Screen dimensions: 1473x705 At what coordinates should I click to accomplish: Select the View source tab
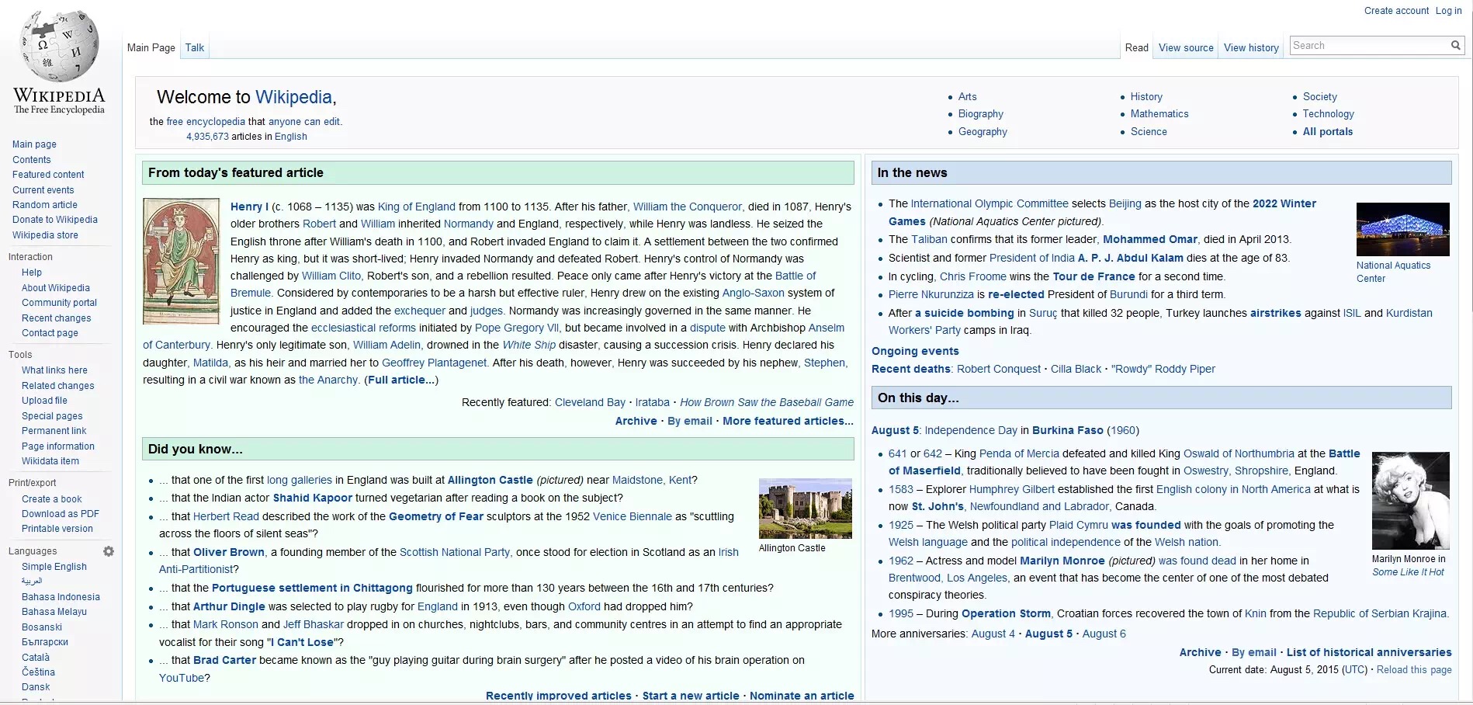click(x=1185, y=48)
